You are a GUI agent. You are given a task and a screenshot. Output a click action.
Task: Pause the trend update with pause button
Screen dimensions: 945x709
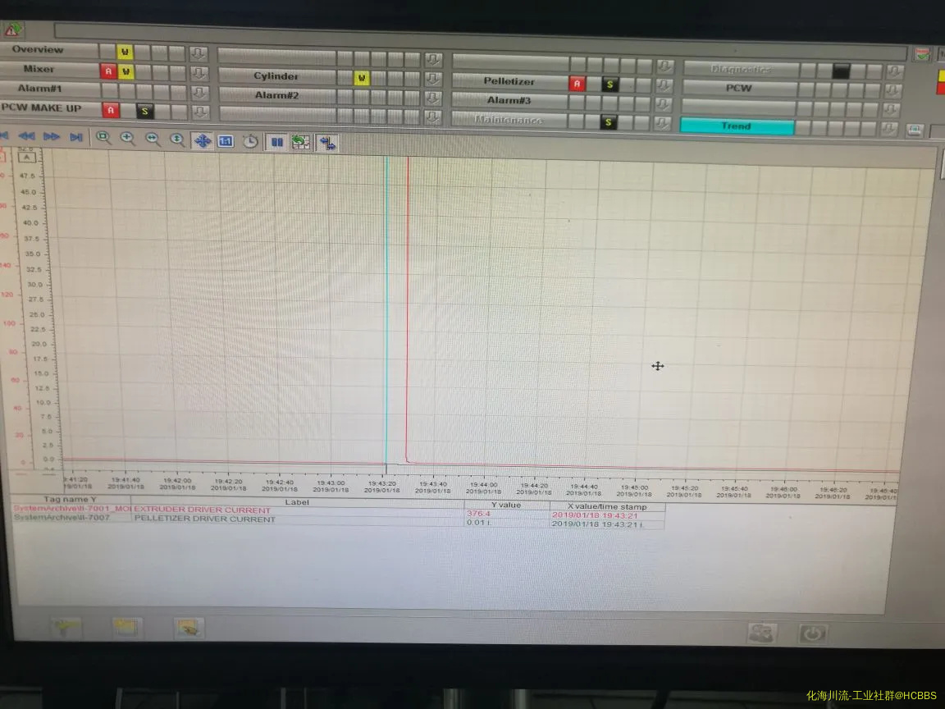click(277, 142)
